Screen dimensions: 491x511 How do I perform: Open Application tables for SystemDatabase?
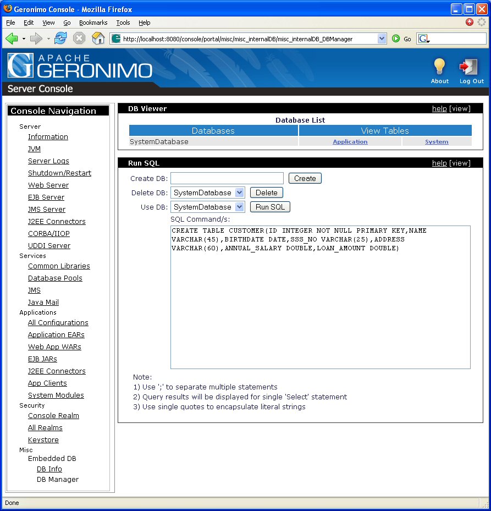tap(350, 142)
